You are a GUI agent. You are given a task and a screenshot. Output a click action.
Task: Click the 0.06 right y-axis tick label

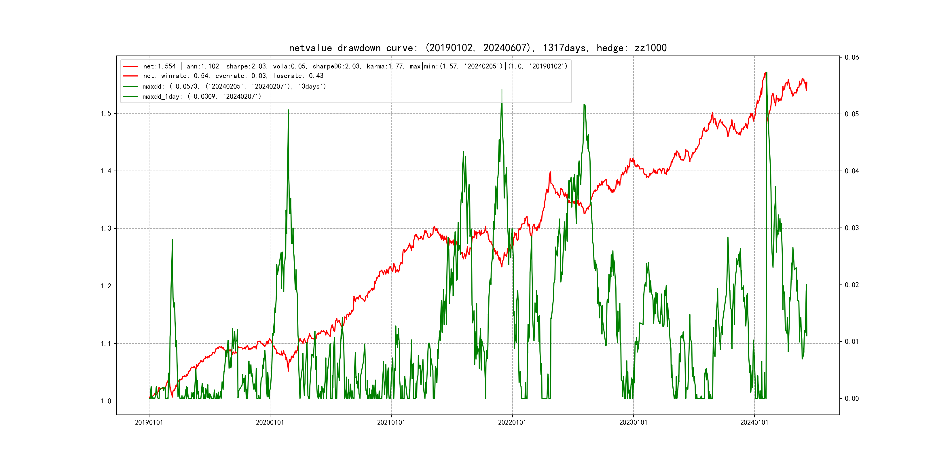[x=852, y=58]
